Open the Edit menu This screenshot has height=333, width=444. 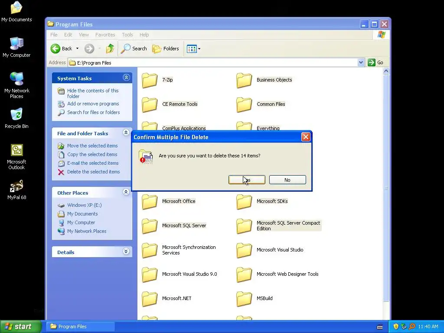click(68, 35)
